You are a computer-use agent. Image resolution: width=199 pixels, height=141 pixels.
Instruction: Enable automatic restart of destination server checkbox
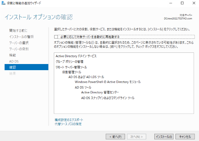[x=56, y=37]
